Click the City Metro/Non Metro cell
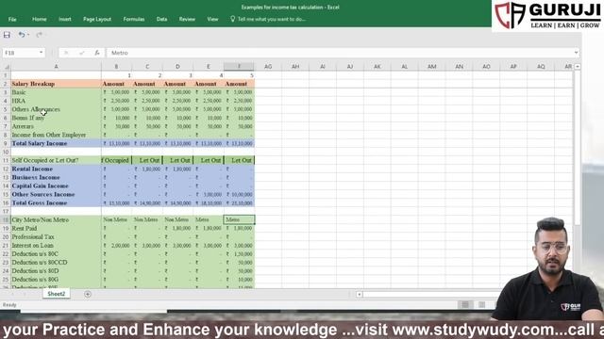This screenshot has width=604, height=339. (x=56, y=219)
